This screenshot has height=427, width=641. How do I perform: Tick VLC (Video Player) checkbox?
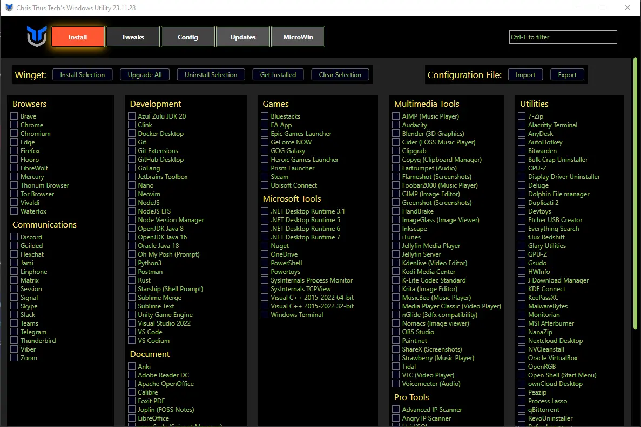pyautogui.click(x=396, y=375)
